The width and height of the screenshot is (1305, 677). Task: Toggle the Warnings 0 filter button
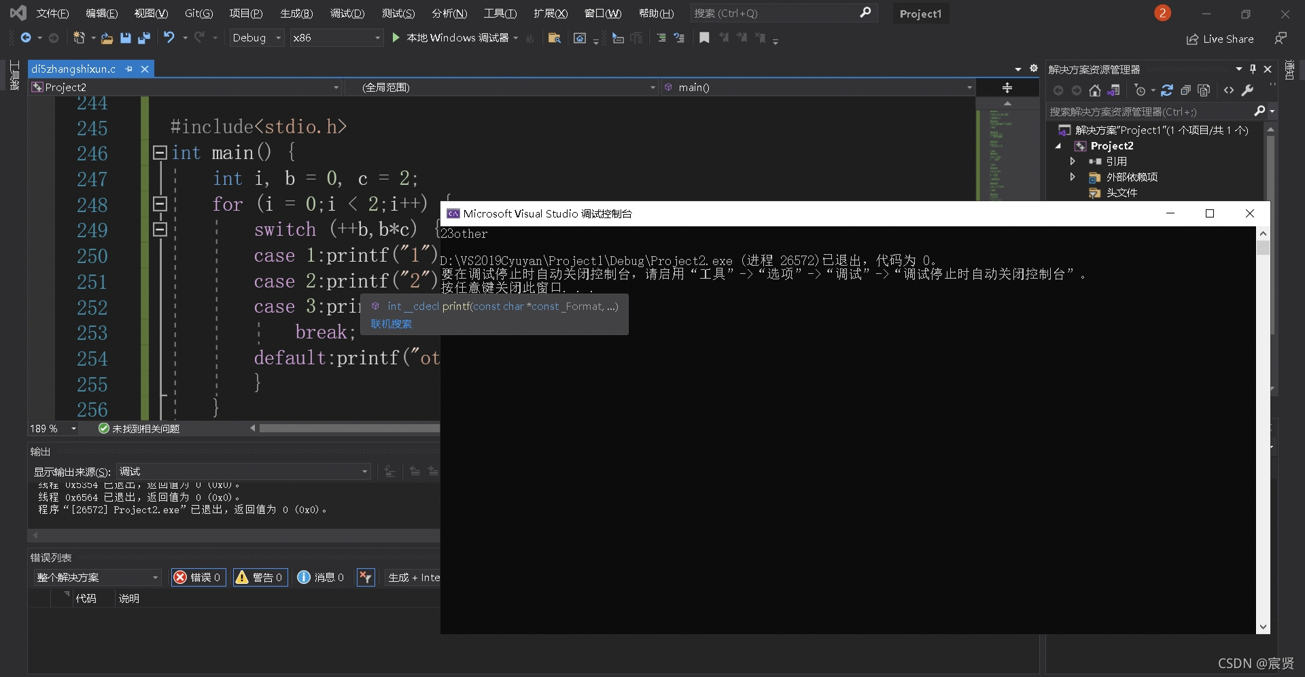260,577
